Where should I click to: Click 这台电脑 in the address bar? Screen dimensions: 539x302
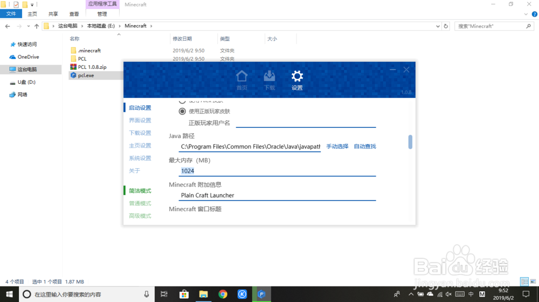pyautogui.click(x=68, y=26)
